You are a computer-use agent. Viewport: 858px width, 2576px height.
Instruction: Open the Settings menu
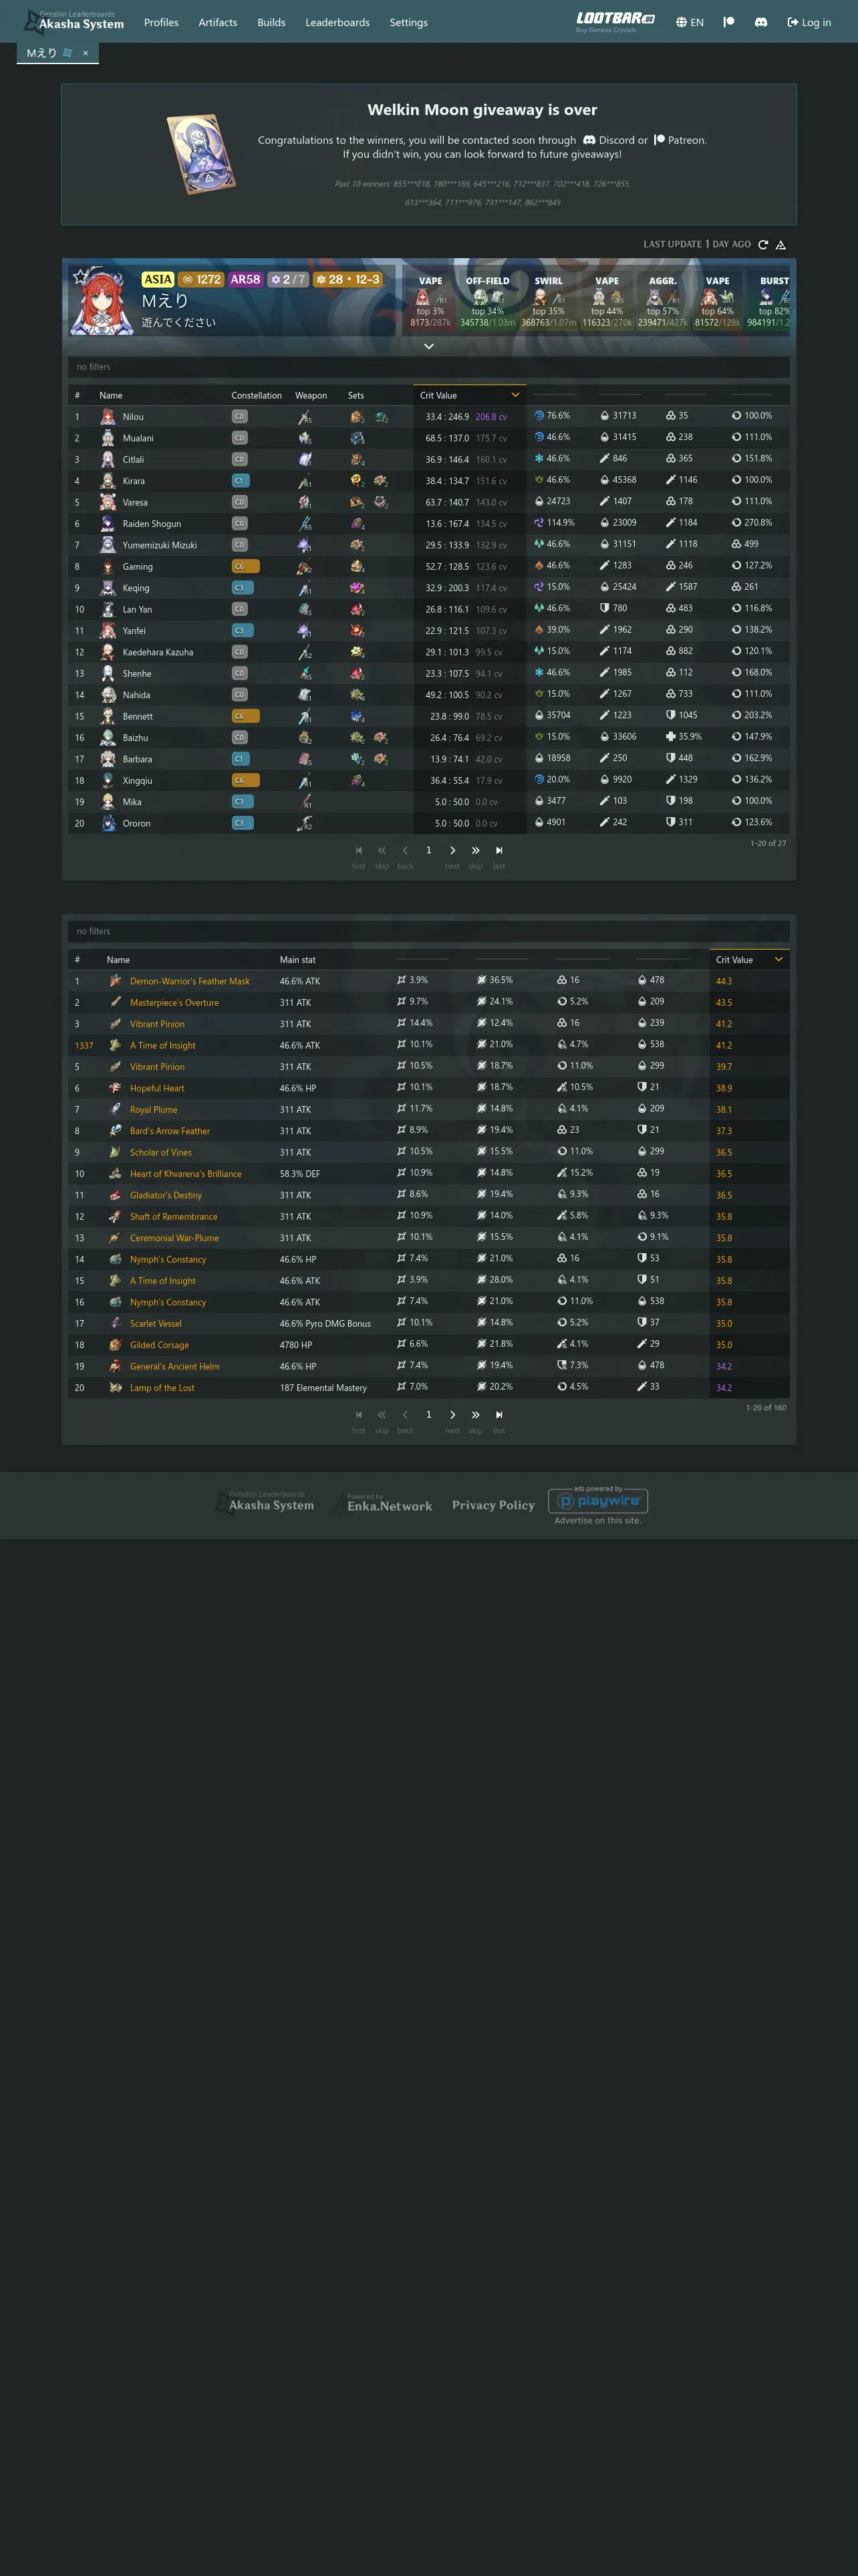[408, 22]
